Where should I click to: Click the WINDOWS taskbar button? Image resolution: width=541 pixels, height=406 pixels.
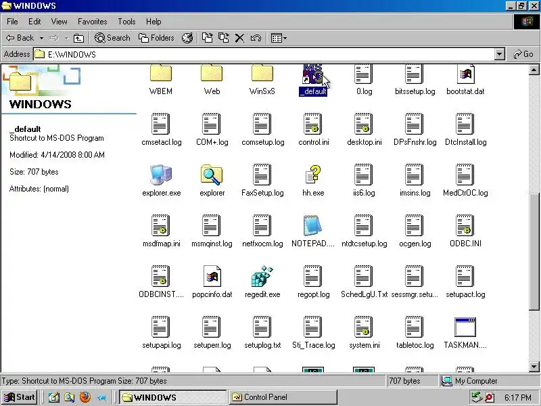pyautogui.click(x=173, y=397)
